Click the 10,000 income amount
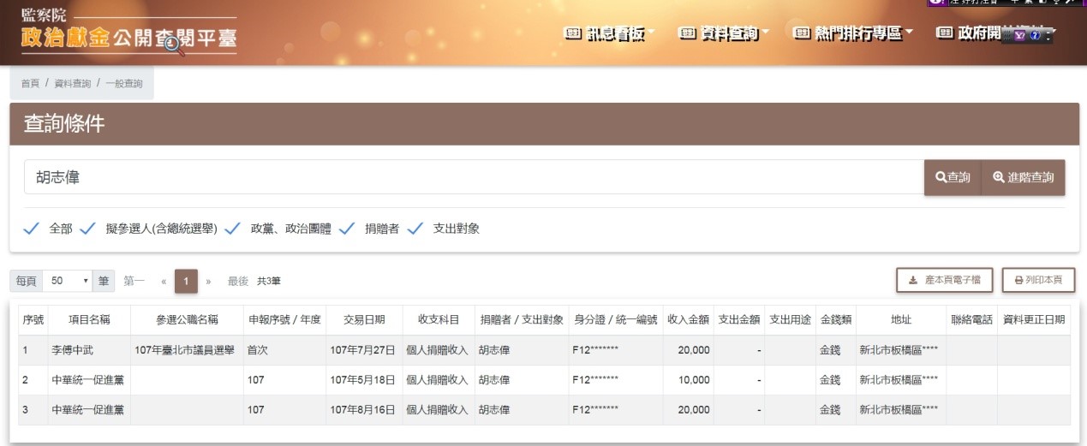Image resolution: width=1087 pixels, height=446 pixels. click(694, 380)
